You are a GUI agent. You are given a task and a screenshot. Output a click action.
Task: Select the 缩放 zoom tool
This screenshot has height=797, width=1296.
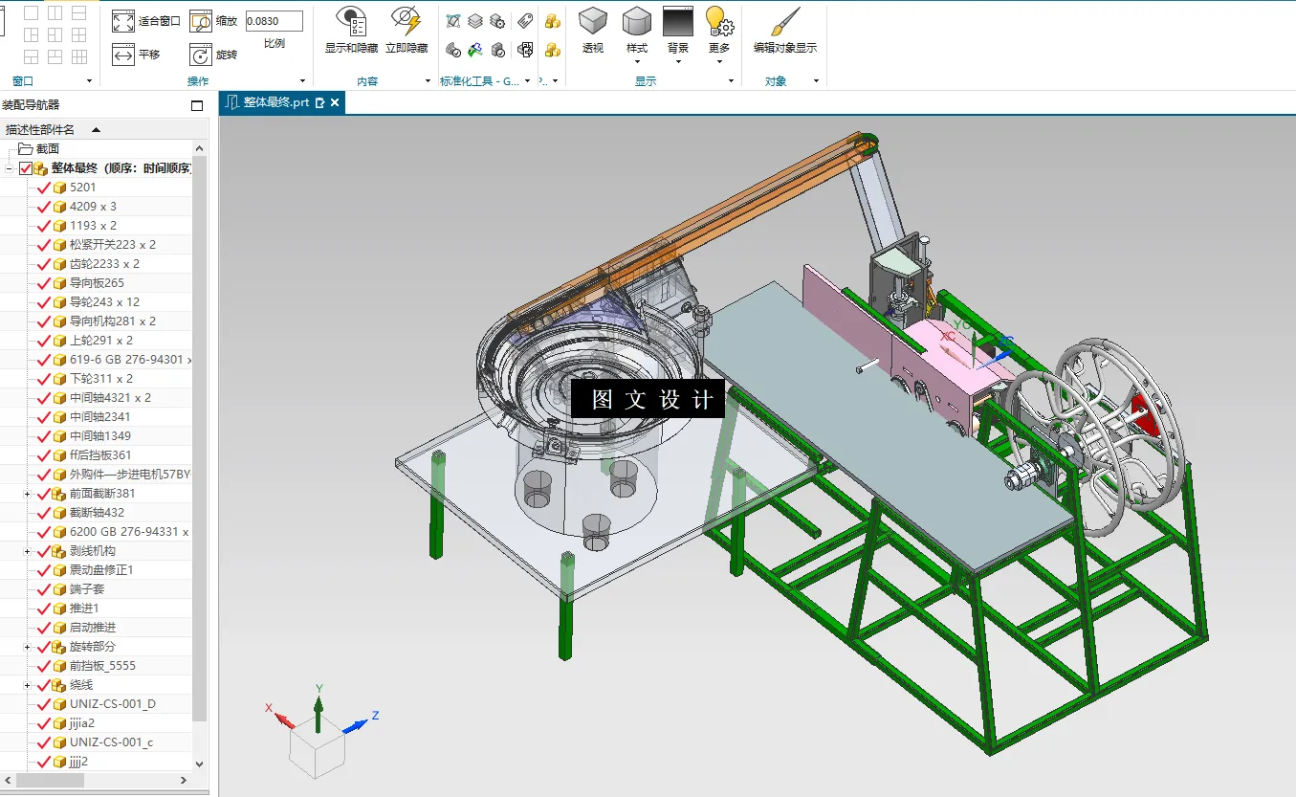213,21
